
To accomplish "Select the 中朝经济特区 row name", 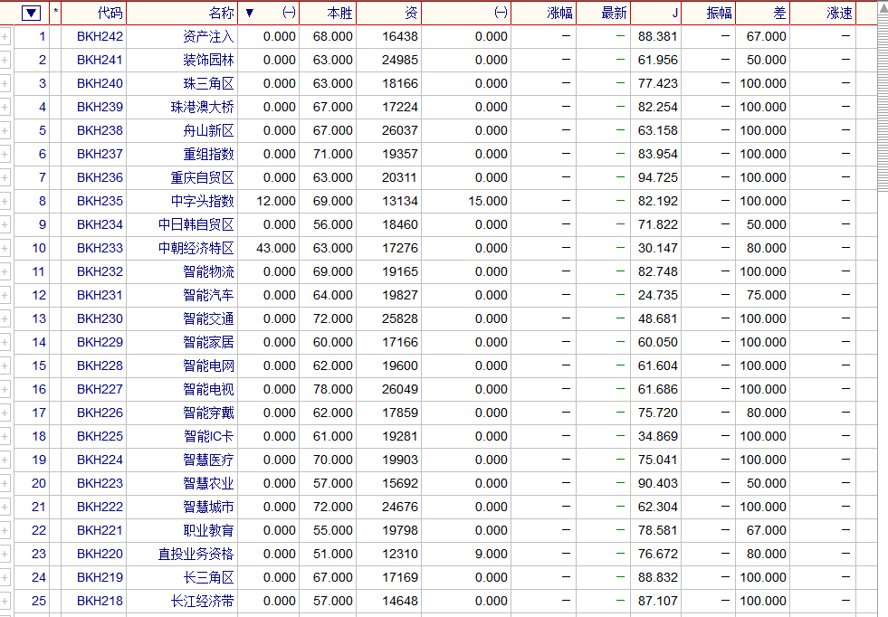I will click(196, 248).
